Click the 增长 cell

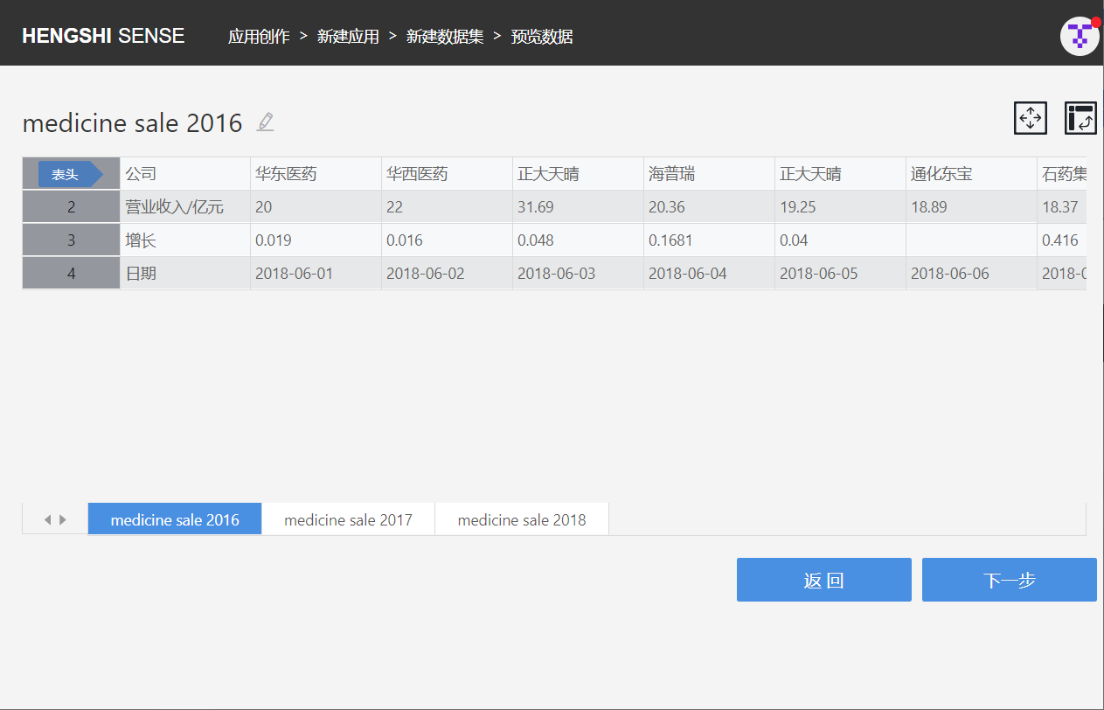(x=184, y=240)
